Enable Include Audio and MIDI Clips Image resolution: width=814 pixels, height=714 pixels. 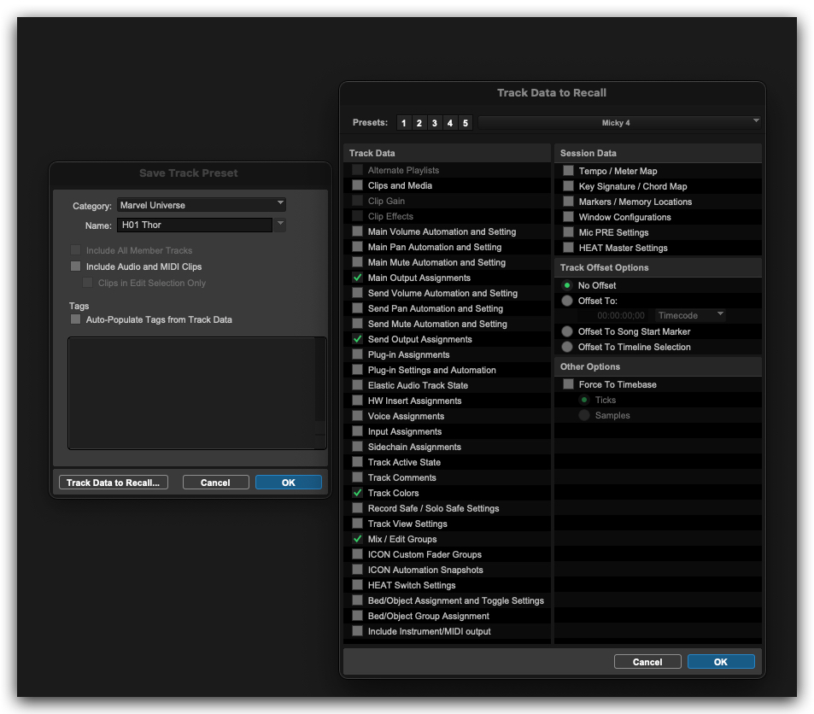pyautogui.click(x=76, y=266)
